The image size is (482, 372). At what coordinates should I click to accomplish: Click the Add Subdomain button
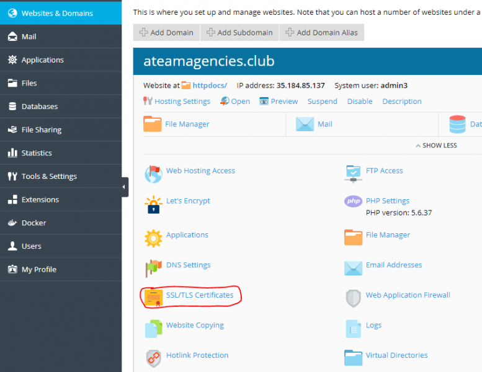(239, 33)
